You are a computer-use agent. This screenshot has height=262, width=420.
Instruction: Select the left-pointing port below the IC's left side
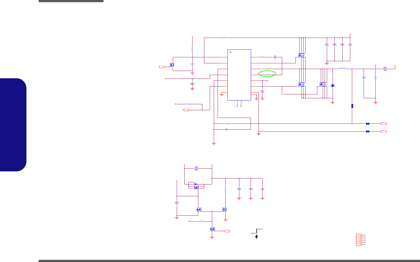click(x=185, y=110)
